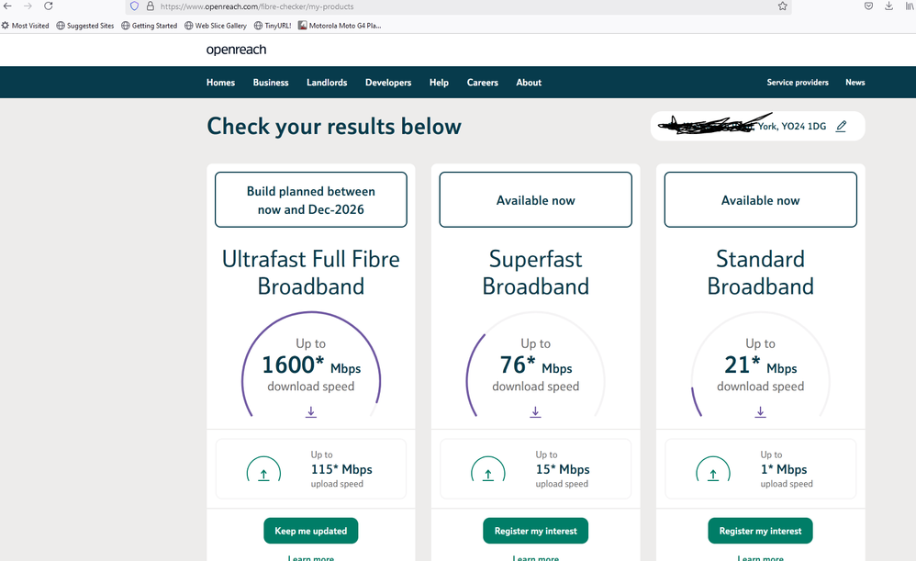Select the Service providers menu item
The image size is (916, 561).
[797, 82]
